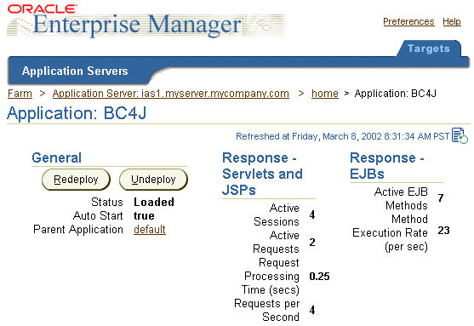
Task: Open the default parent application link
Action: (x=150, y=230)
